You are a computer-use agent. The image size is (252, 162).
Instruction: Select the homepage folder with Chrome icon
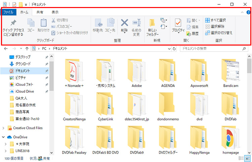[x=230, y=140]
